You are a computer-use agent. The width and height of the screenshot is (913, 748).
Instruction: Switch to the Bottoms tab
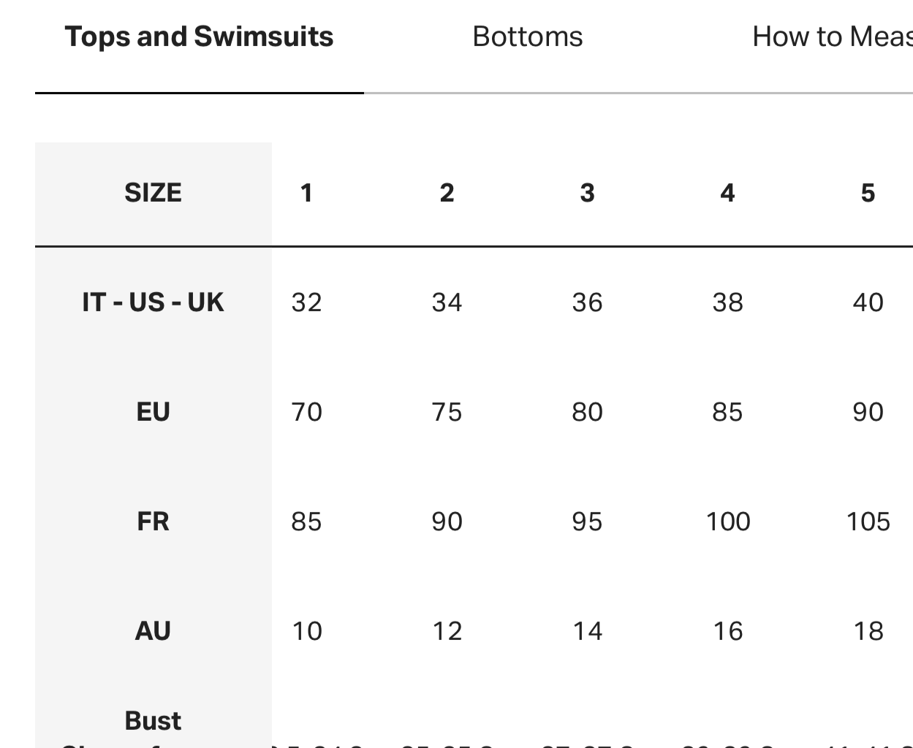click(x=528, y=37)
